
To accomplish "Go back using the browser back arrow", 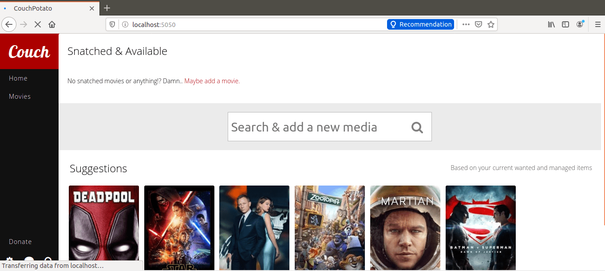I will point(9,24).
